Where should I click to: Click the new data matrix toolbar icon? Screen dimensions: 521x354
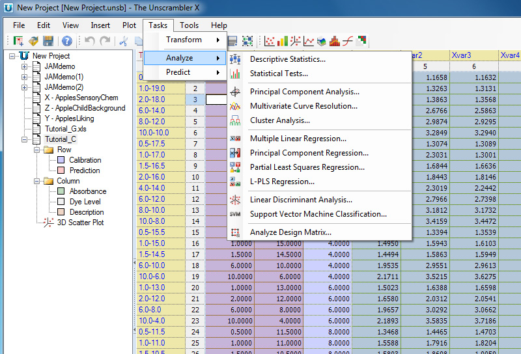coord(18,41)
